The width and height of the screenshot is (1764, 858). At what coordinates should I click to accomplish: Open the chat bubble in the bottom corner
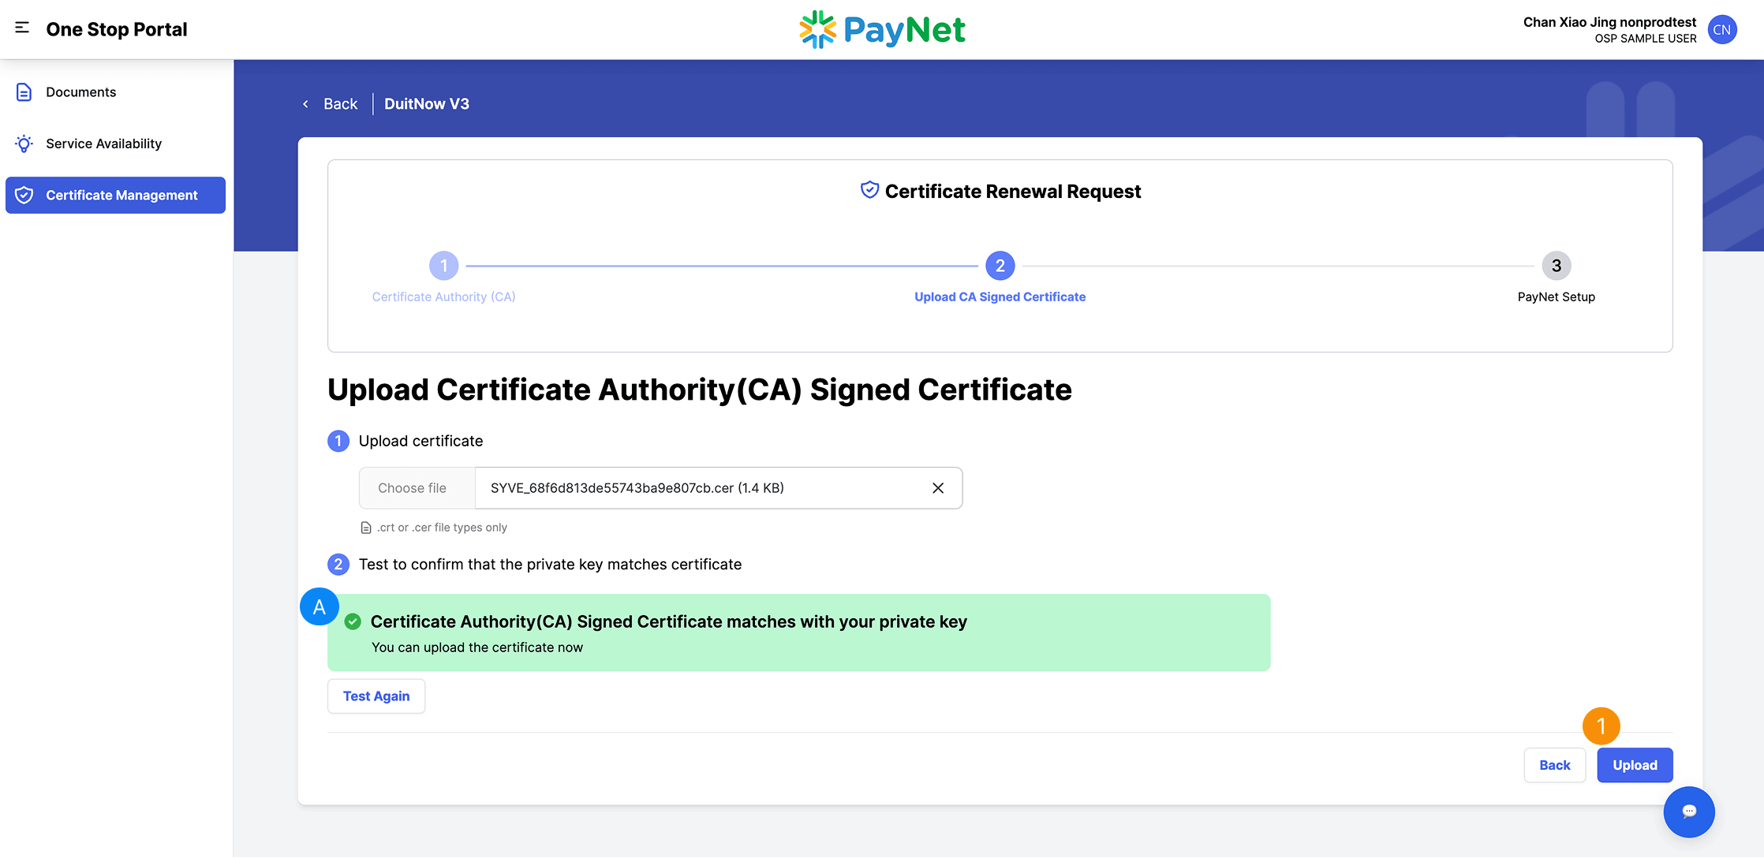coord(1688,811)
